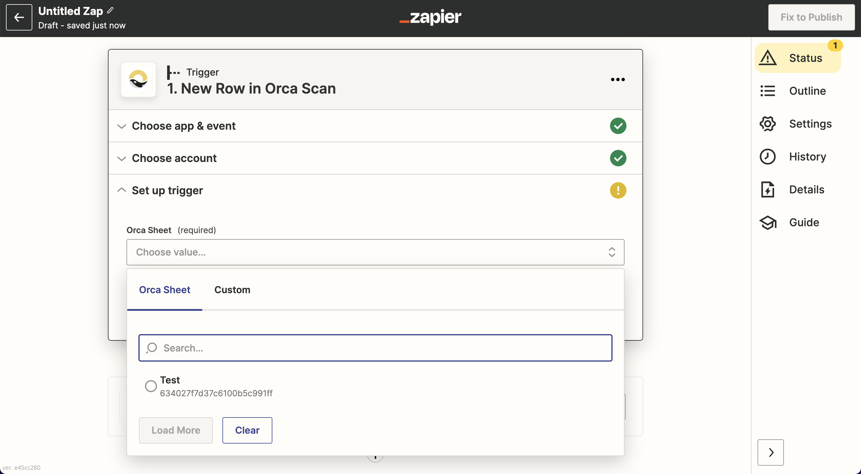Click the Settings gear icon
861x474 pixels.
[768, 123]
